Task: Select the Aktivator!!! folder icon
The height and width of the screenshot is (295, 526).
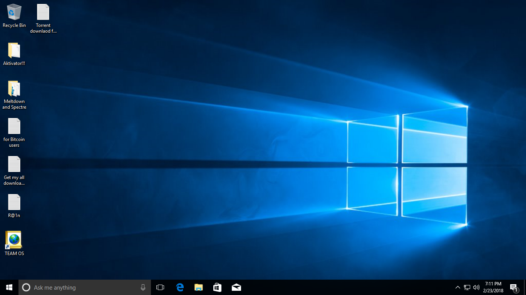Action: tap(14, 54)
